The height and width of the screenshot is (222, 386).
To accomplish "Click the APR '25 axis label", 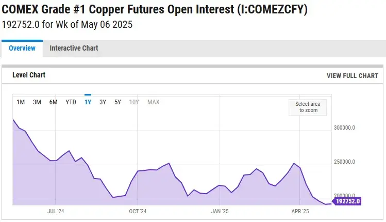I will (300, 211).
